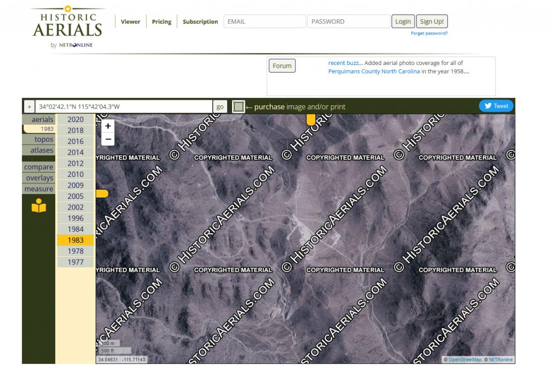Click the EMAIL input field
This screenshot has height=374, width=550.
point(264,21)
